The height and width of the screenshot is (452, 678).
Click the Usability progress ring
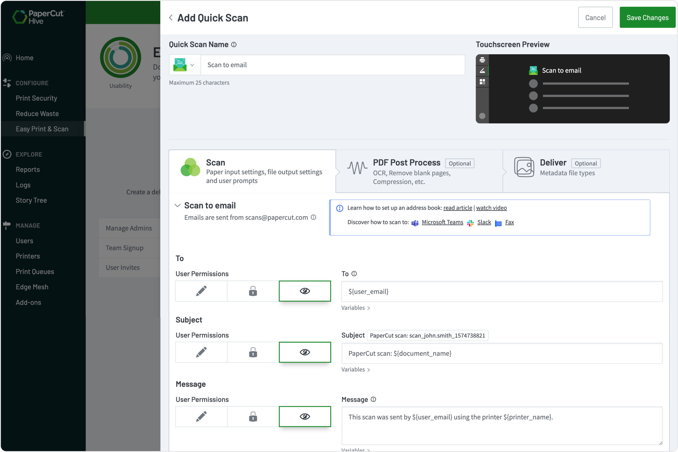pyautogui.click(x=121, y=58)
